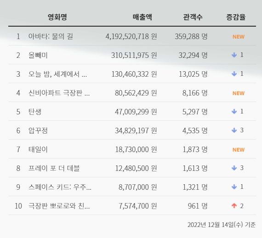Click the NEW badge for 태일이

(239, 150)
